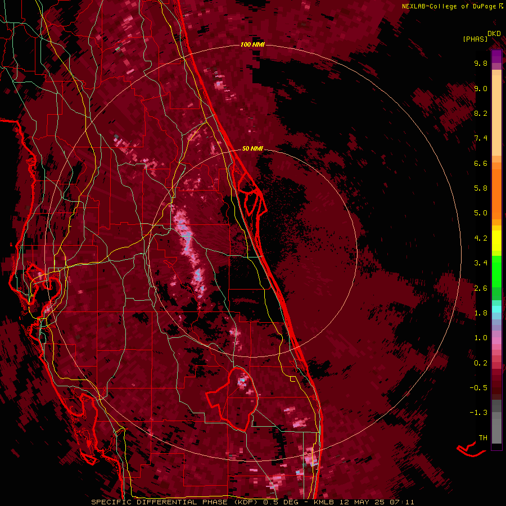The image size is (506, 506).
Task: Click the 9.0 value on the color scale
Action: click(481, 88)
